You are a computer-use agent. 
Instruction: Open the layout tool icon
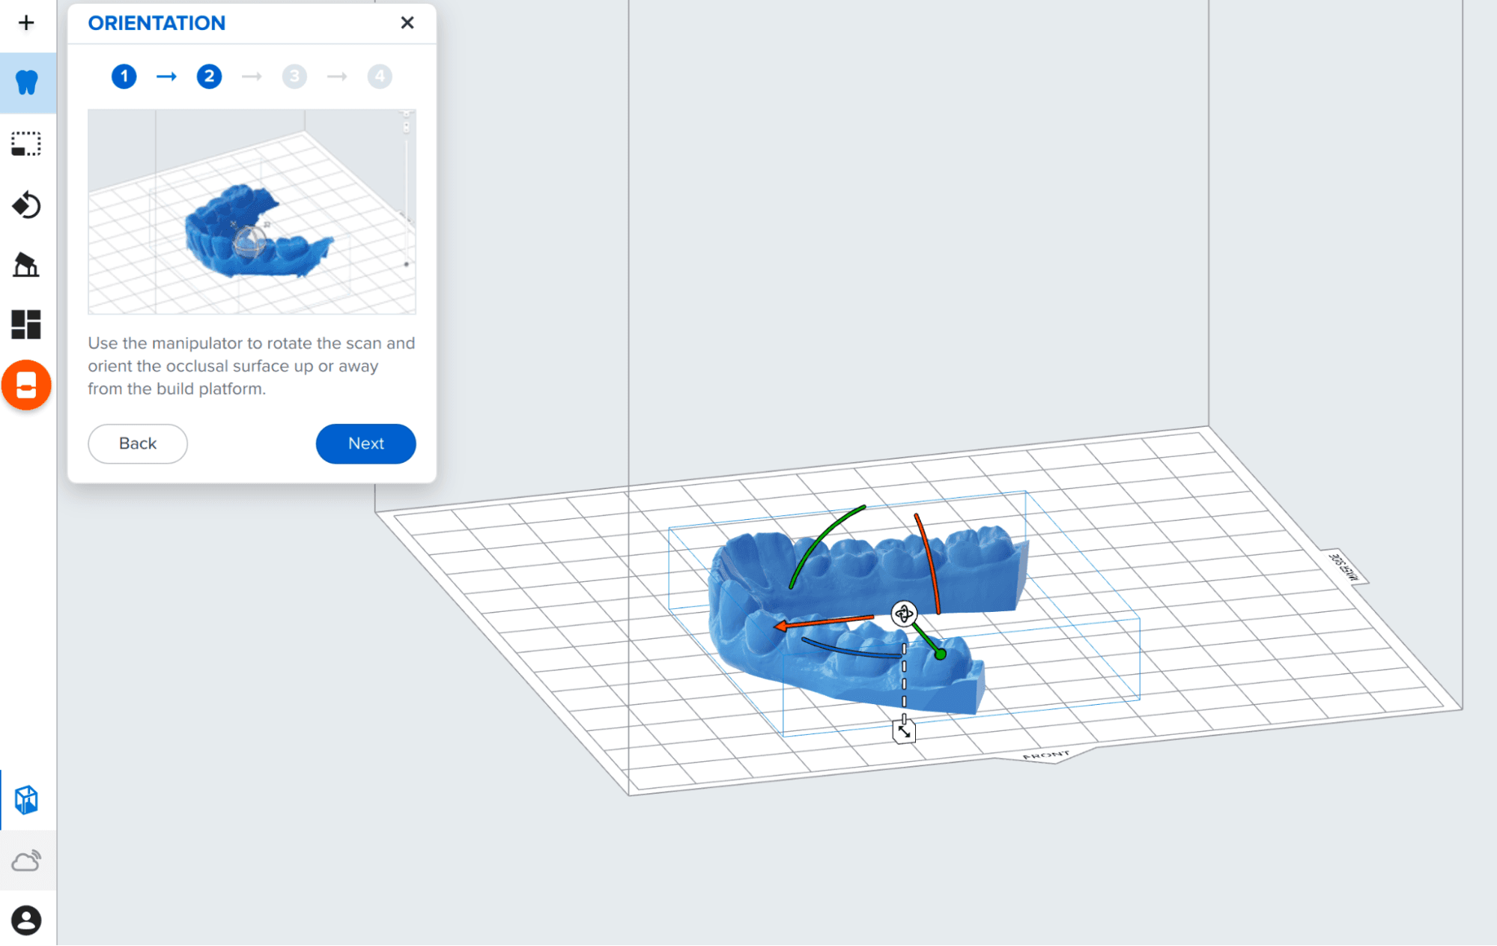point(26,324)
